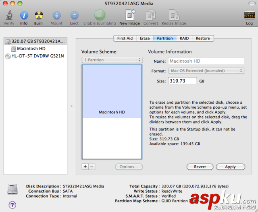The height and width of the screenshot is (212, 258).
Task: Open the RAID tab
Action: pos(184,38)
